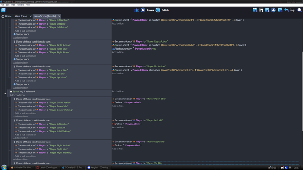Viewport: 303px width, 170px height.
Task: Select Set animation to Player Right Action
Action: [140, 41]
